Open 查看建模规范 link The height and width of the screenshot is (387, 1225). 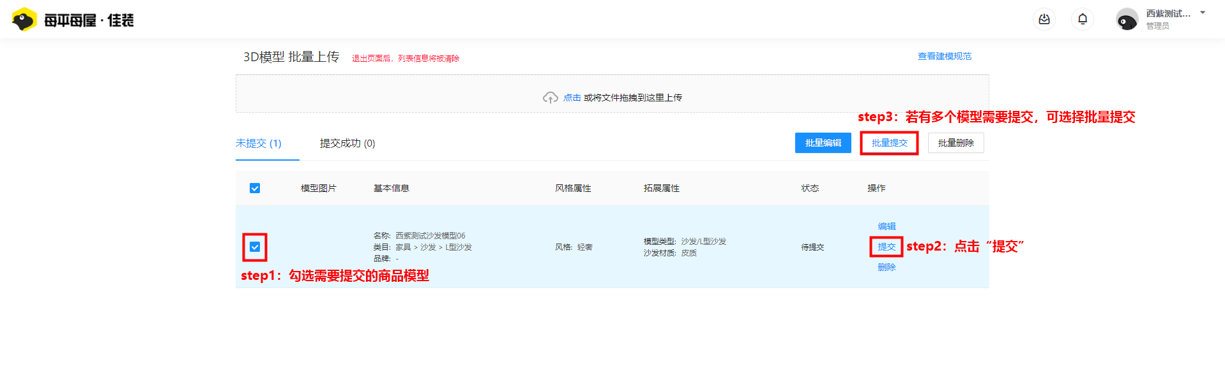[945, 56]
